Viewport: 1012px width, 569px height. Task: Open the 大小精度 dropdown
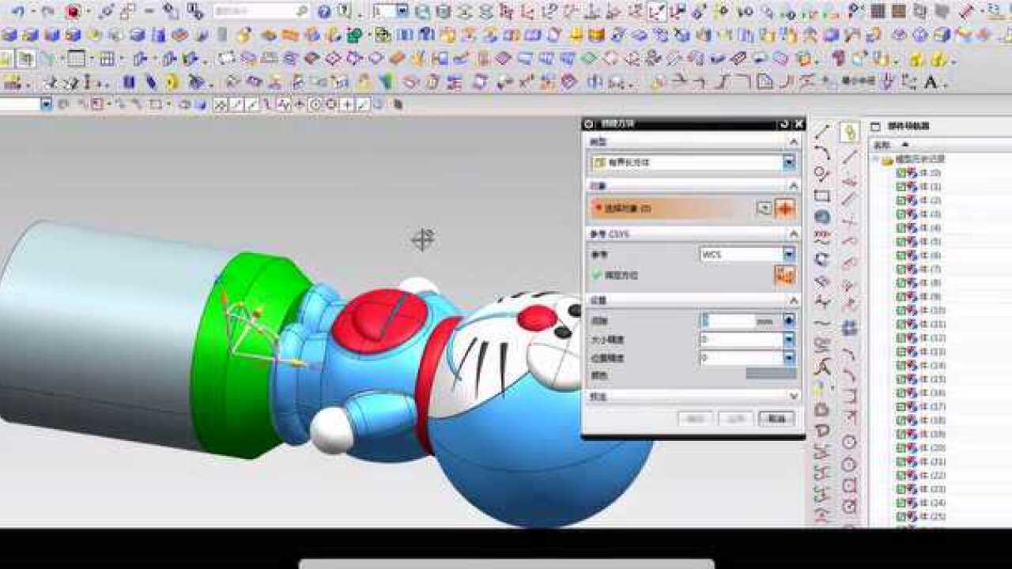788,339
